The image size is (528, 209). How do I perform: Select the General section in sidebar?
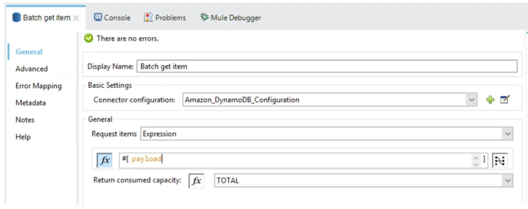pos(29,52)
